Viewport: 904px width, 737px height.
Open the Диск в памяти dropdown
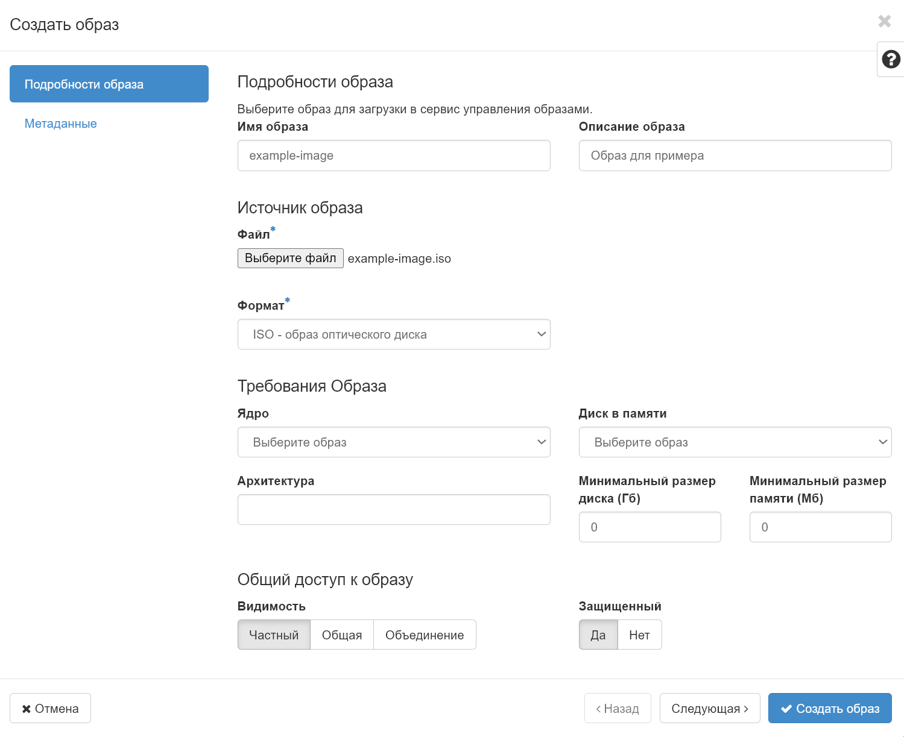(735, 442)
